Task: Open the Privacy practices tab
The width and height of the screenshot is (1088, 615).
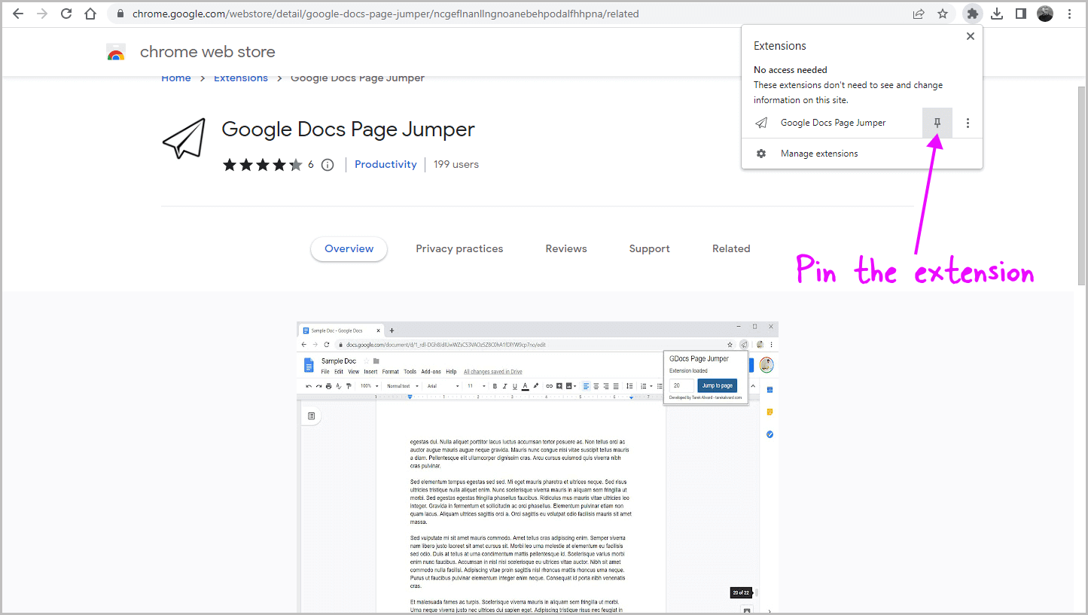Action: click(x=459, y=248)
